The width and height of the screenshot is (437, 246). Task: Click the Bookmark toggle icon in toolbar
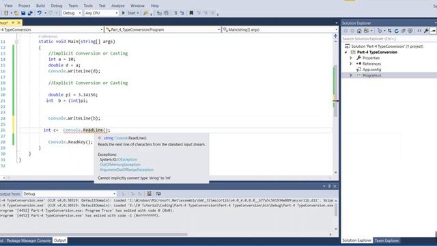191,13
